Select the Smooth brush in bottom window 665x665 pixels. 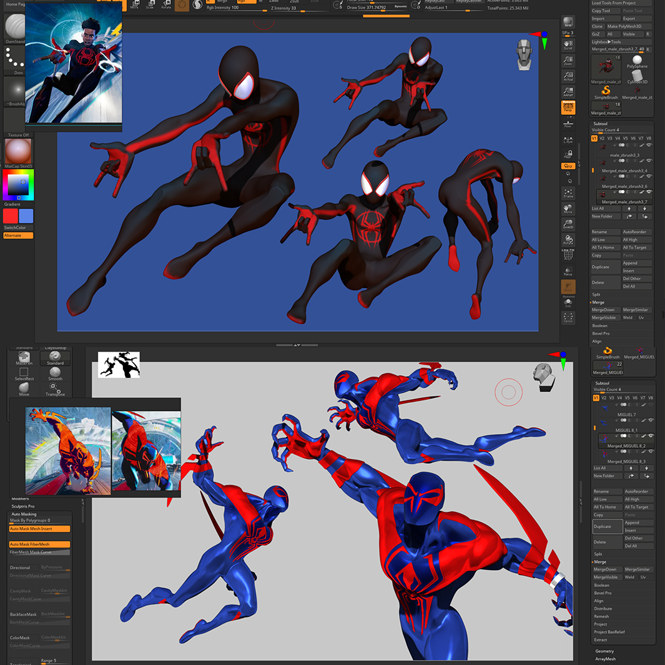click(x=55, y=374)
